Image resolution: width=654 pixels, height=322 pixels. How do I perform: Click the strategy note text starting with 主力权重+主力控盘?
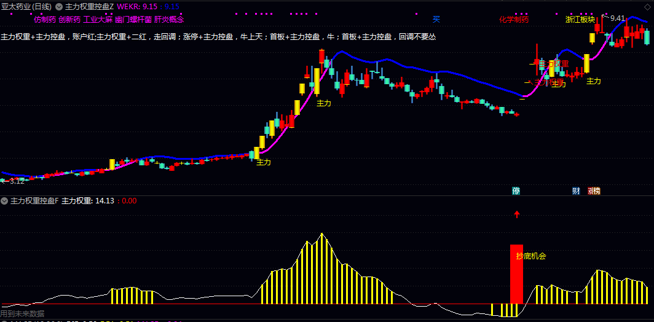click(x=218, y=37)
